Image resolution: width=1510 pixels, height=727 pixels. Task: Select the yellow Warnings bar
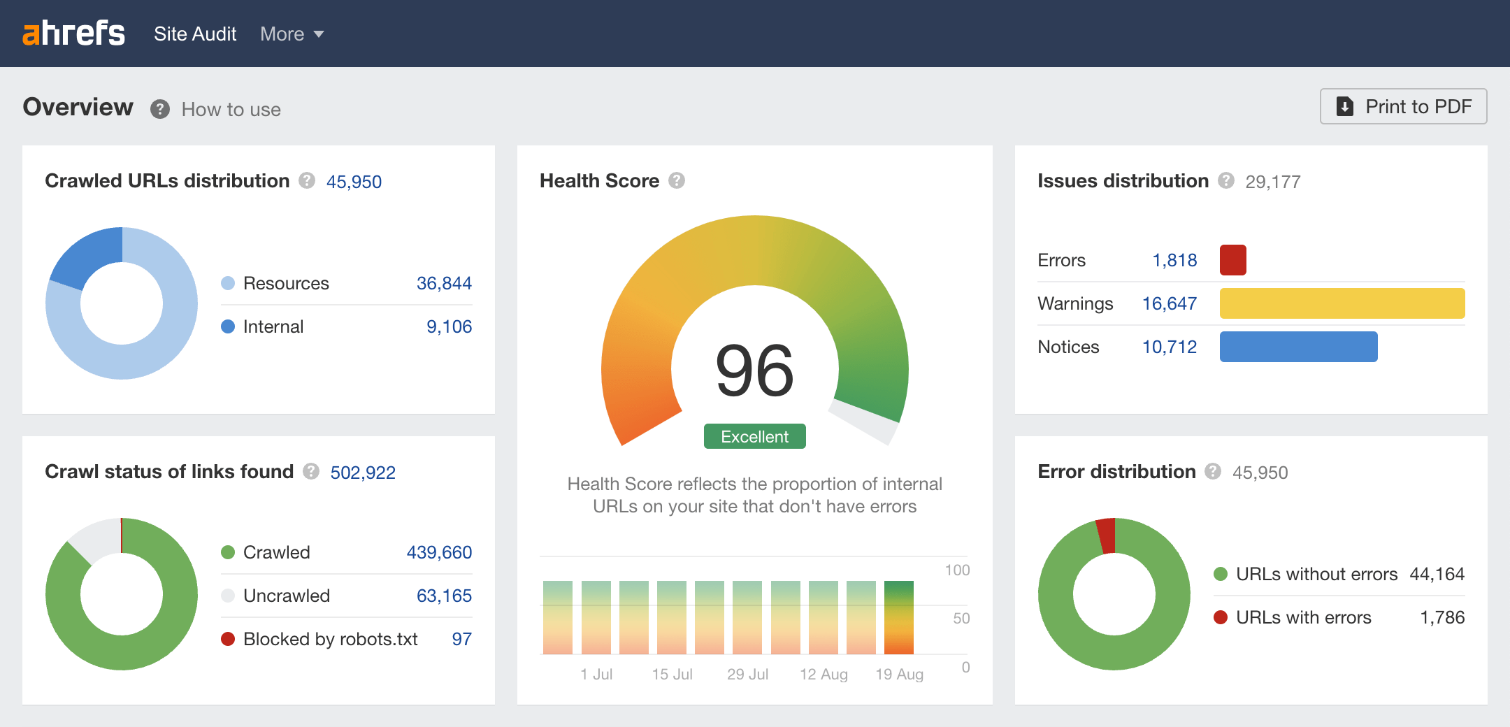coord(1342,303)
